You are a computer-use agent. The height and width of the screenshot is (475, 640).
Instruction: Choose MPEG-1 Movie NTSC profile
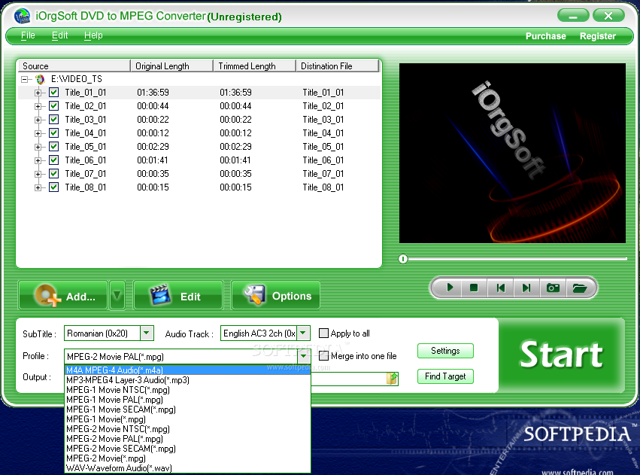click(x=188, y=390)
